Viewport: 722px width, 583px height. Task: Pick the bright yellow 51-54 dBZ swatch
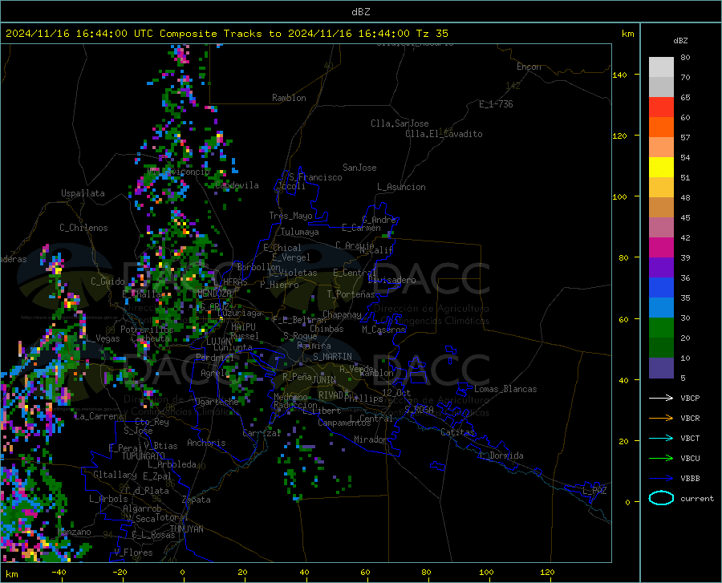[x=661, y=167]
